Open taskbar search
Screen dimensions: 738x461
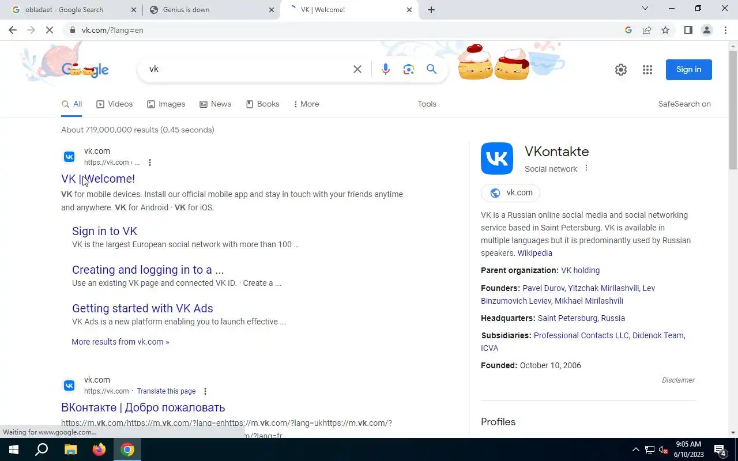42,449
